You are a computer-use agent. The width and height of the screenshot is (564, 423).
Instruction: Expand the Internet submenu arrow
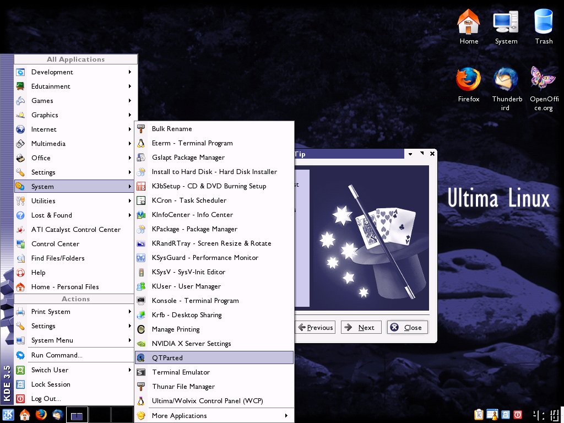tap(130, 129)
